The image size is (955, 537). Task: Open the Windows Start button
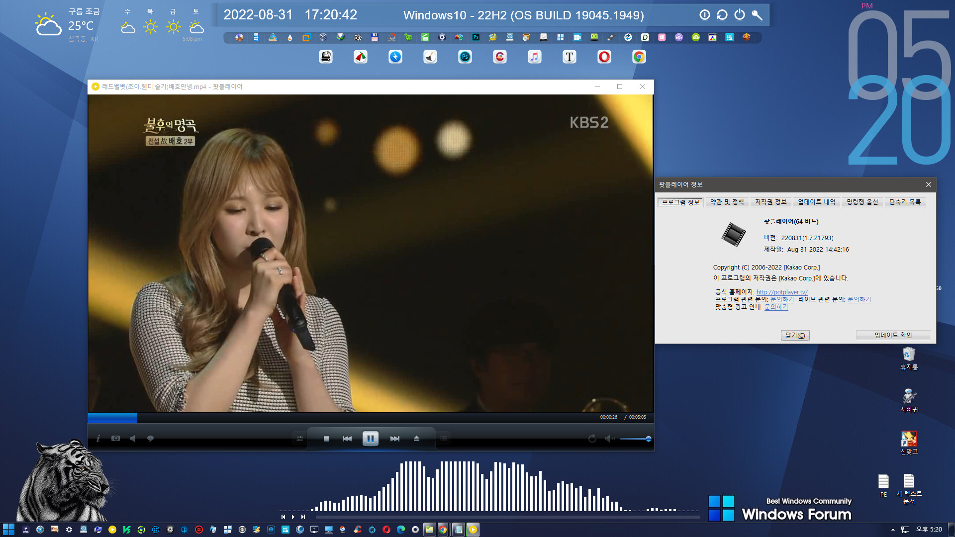pos(8,530)
